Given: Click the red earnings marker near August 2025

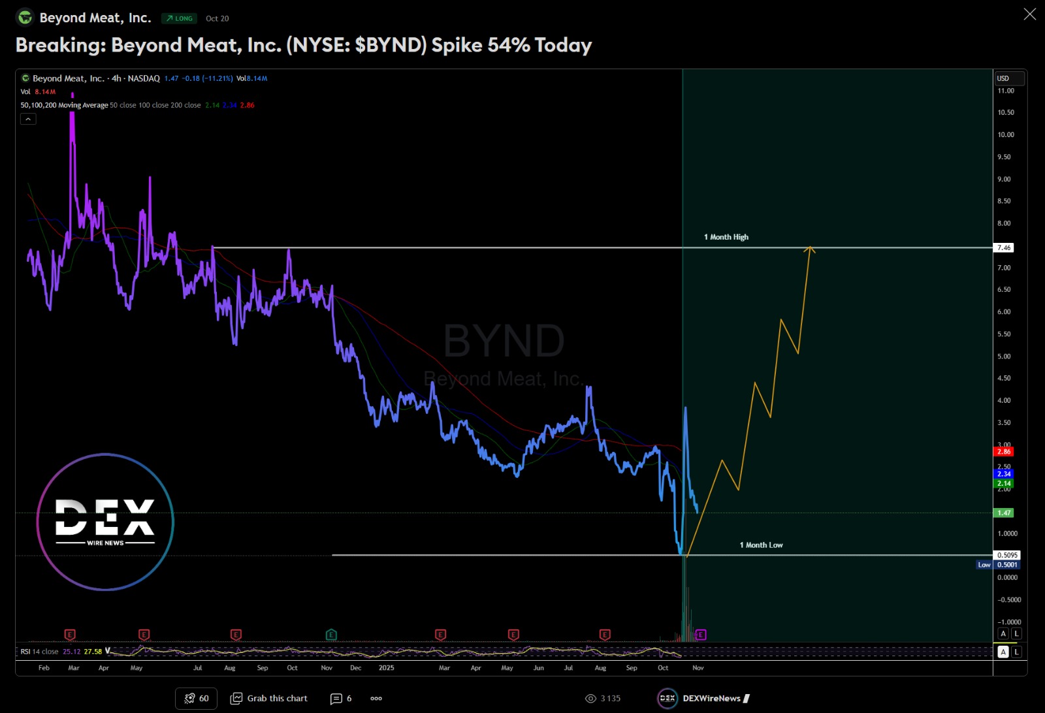Looking at the screenshot, I should (605, 635).
